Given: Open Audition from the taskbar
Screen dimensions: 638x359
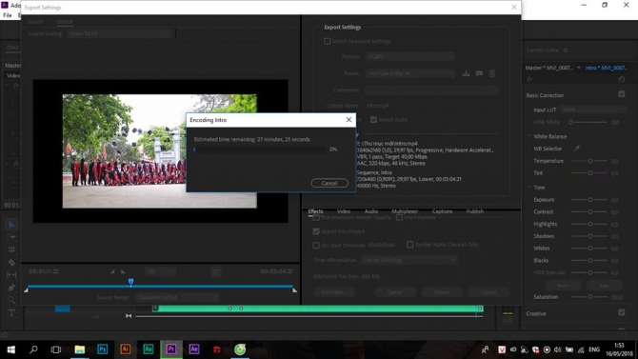Looking at the screenshot, I should pyautogui.click(x=149, y=349).
